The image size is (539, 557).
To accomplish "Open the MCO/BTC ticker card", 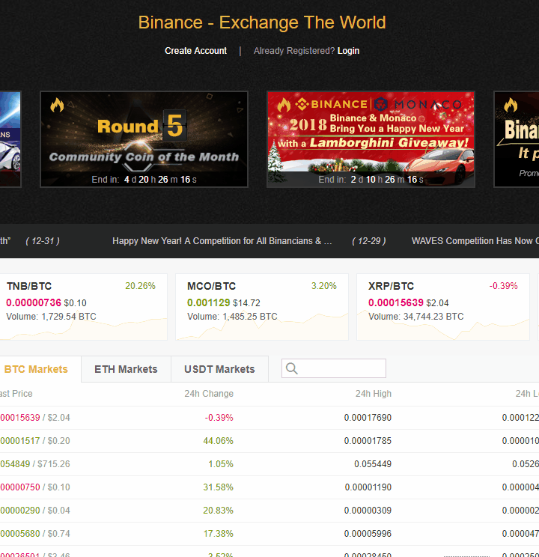I will coord(262,307).
